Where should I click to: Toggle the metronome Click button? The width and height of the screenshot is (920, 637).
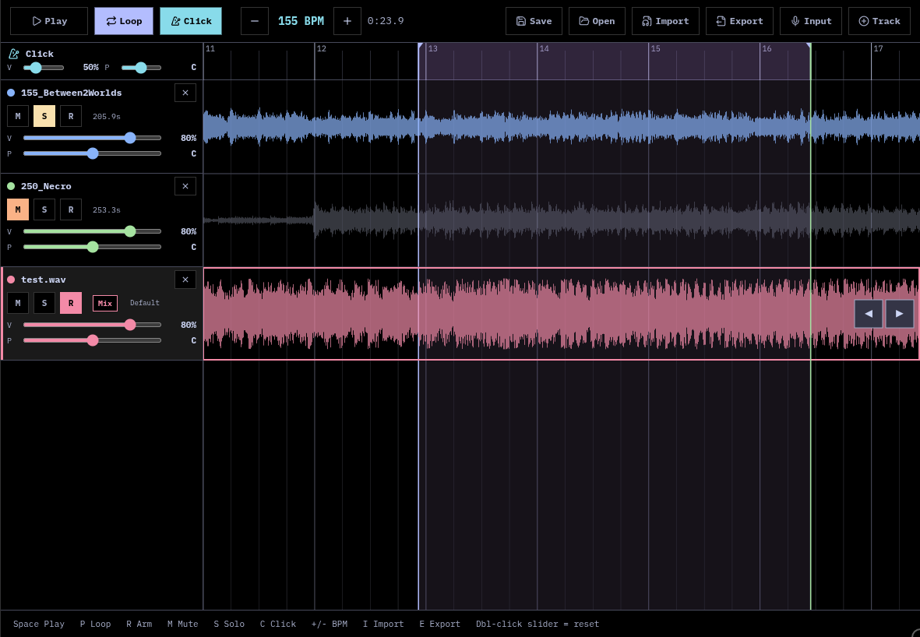(191, 21)
